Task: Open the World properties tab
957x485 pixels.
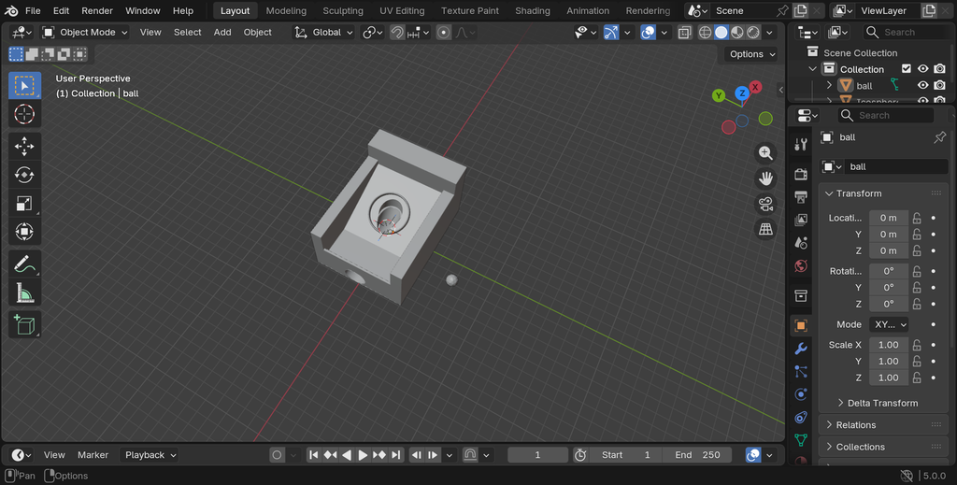Action: (801, 265)
